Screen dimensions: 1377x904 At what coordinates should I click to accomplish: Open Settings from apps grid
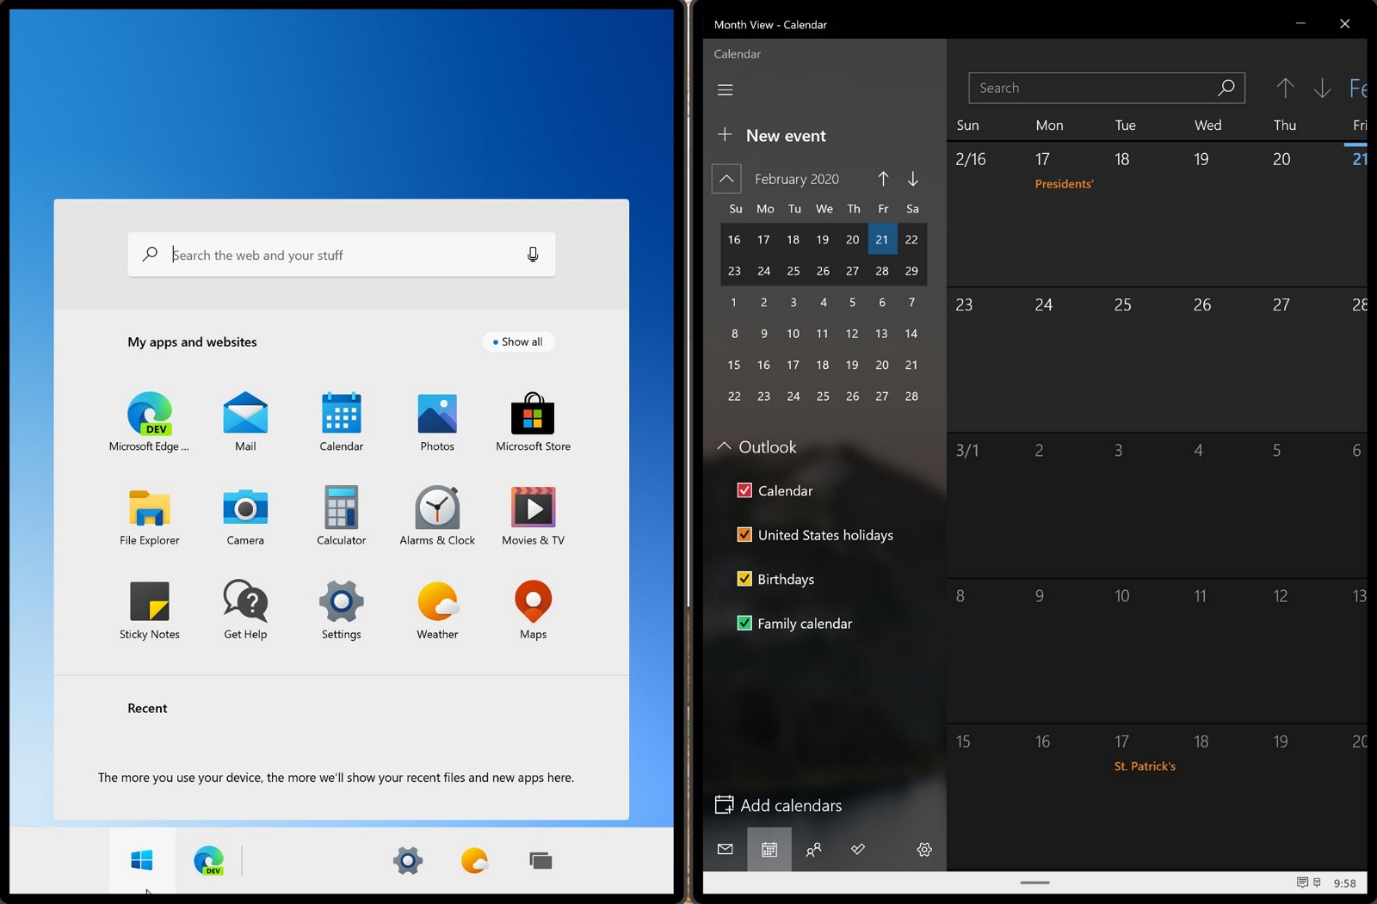(x=342, y=601)
